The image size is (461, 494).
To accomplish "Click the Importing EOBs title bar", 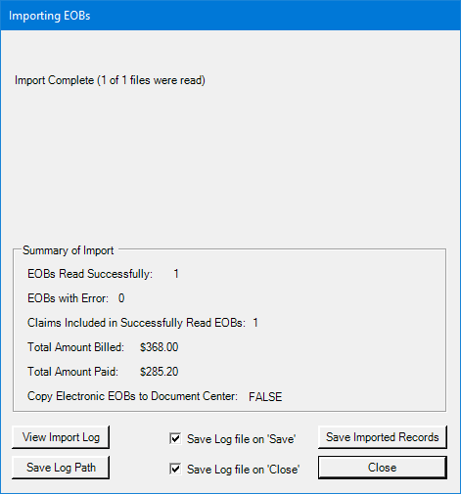I will [x=230, y=16].
